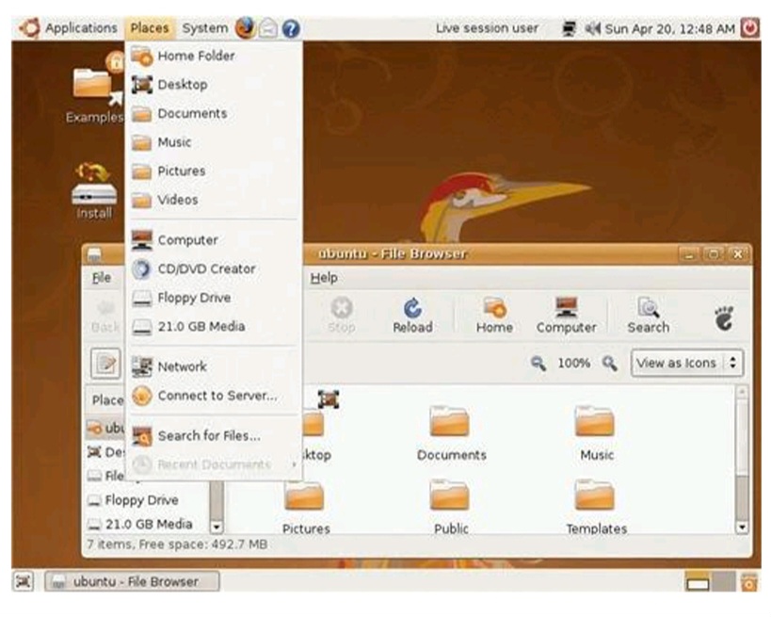Viewport: 771px width, 617px height.
Task: Click Stop in File Browser toolbar
Action: pyautogui.click(x=341, y=315)
